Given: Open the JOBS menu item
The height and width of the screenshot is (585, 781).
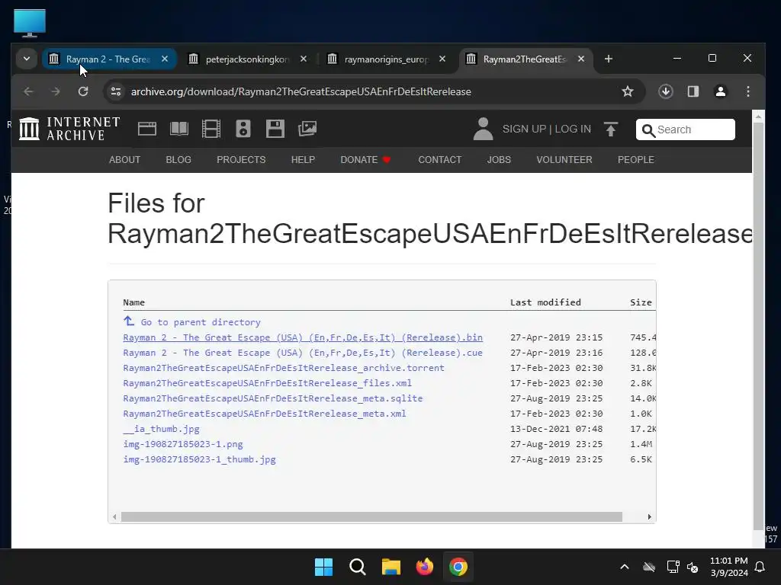Looking at the screenshot, I should [499, 160].
